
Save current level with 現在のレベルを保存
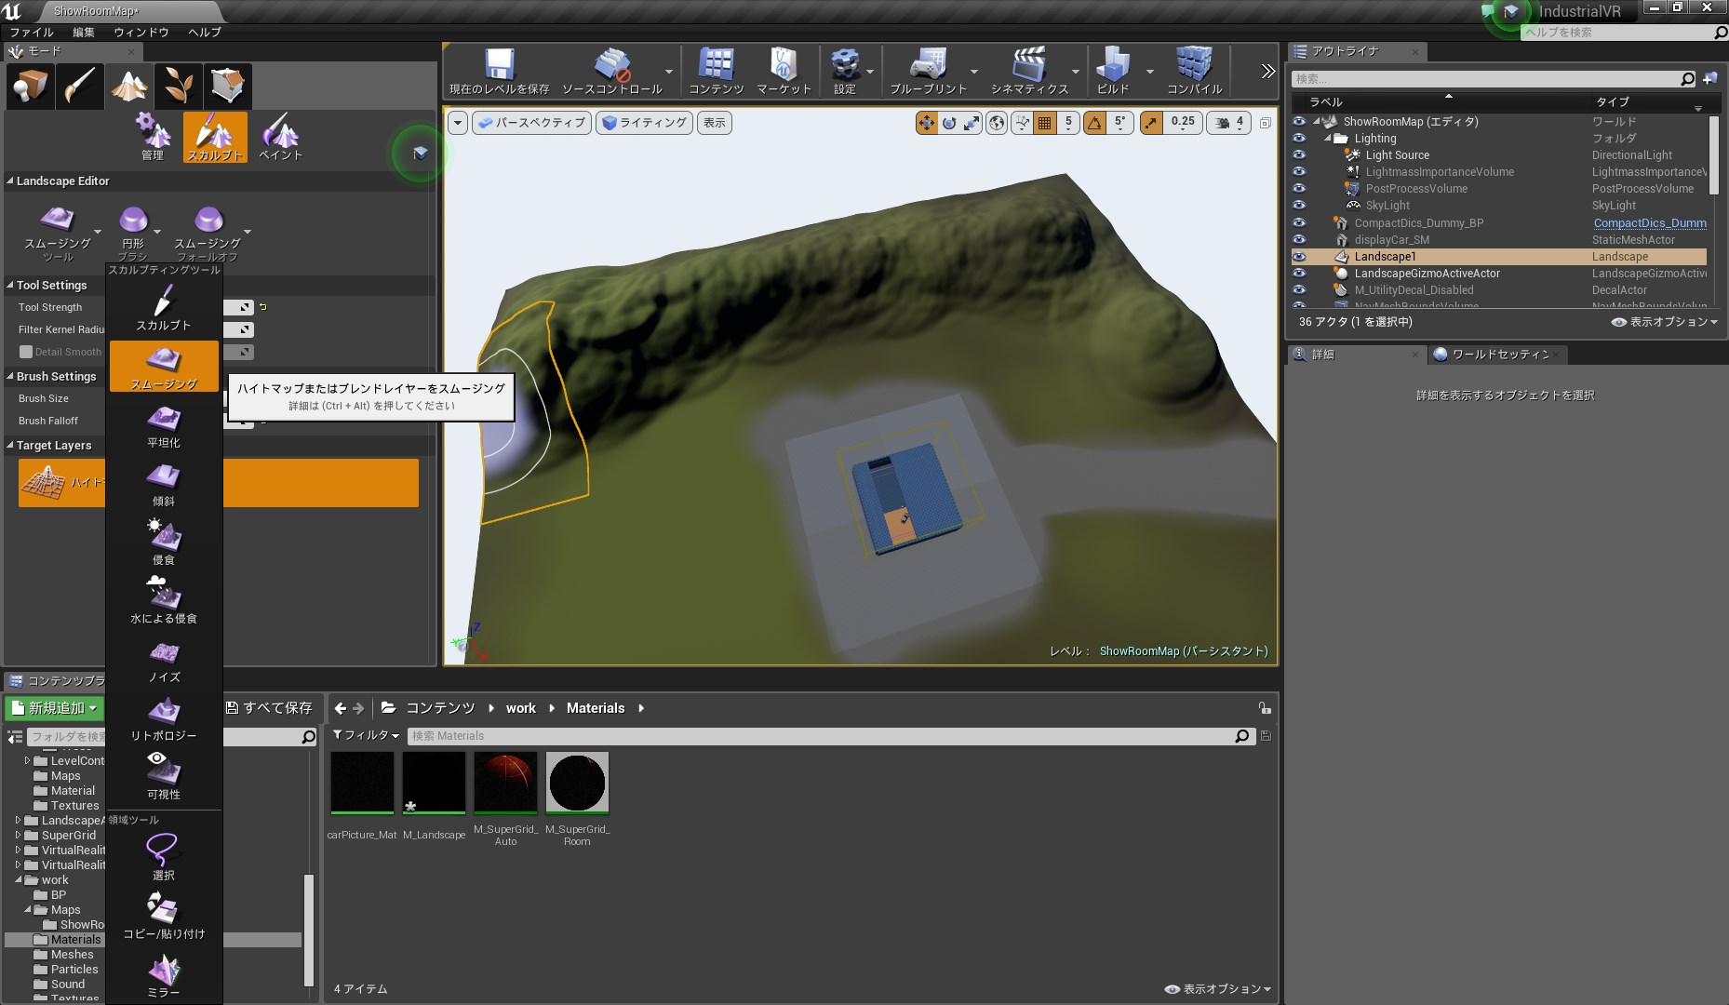click(500, 71)
